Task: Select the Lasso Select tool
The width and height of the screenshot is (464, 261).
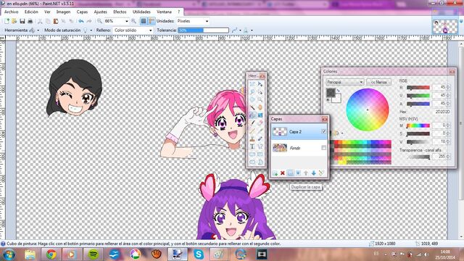Action: coord(252,91)
